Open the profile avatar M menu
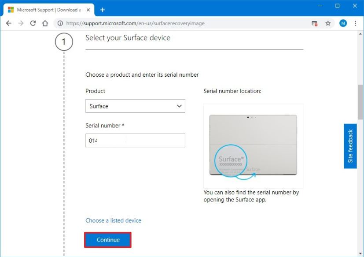 (x=343, y=23)
